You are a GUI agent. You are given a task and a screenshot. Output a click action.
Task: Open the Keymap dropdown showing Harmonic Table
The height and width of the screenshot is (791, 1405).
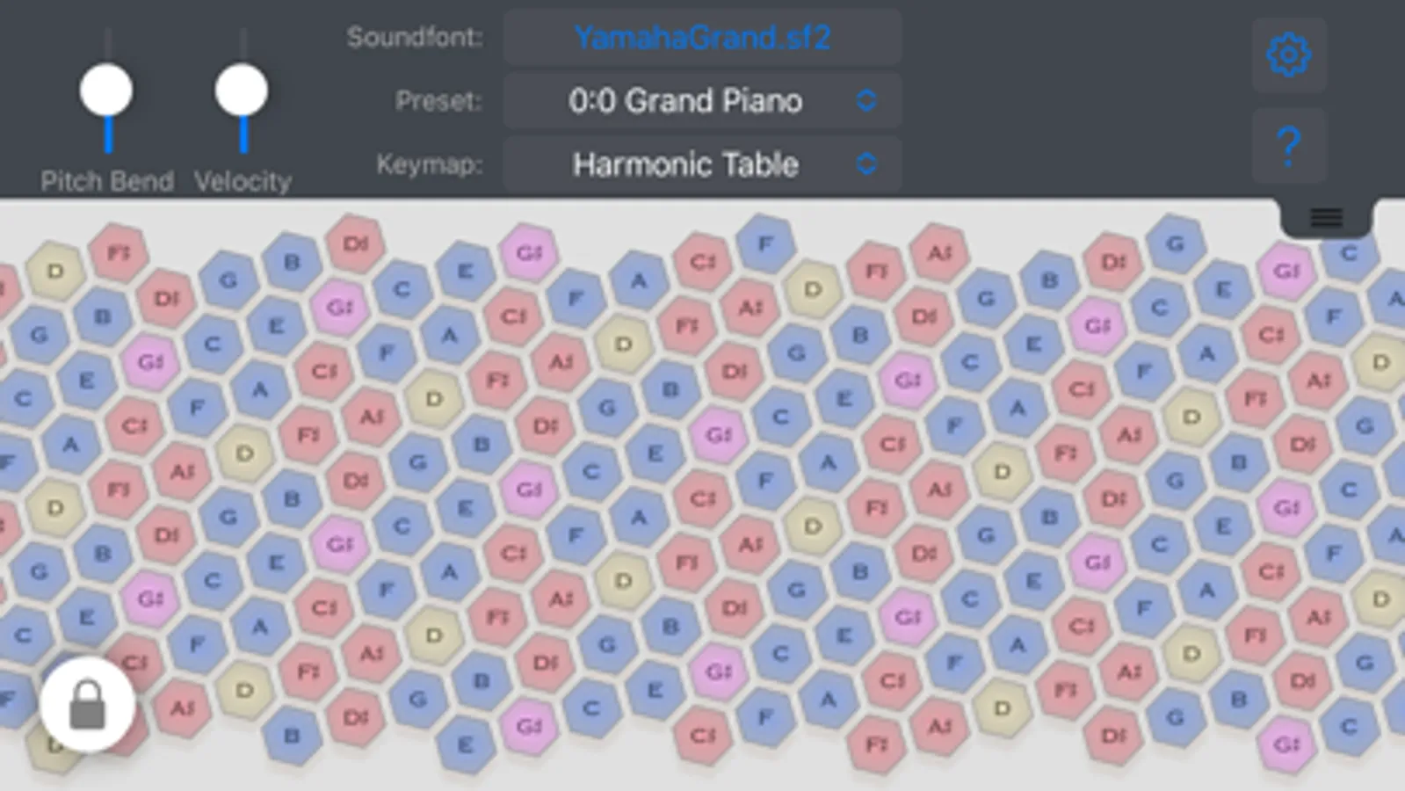click(x=702, y=164)
